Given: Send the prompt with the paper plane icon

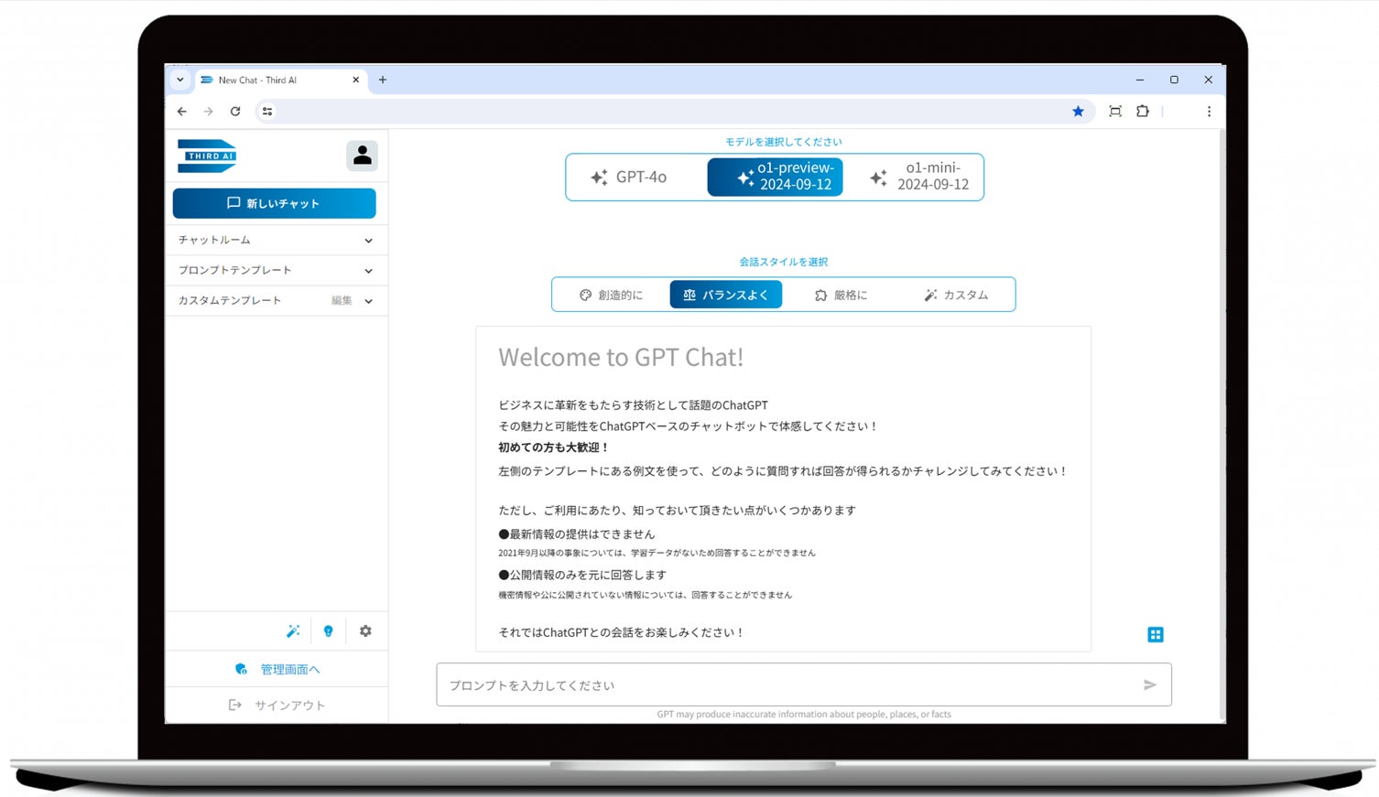Looking at the screenshot, I should [x=1151, y=684].
